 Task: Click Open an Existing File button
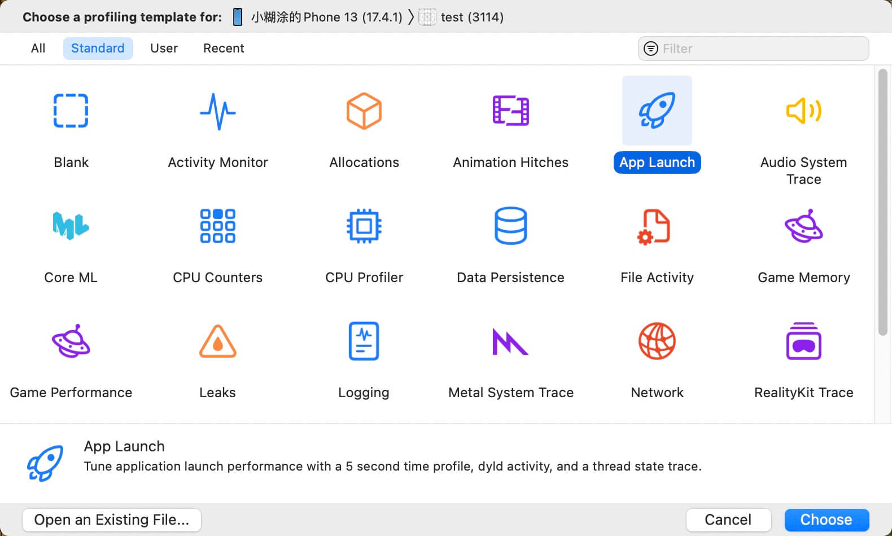click(x=112, y=520)
